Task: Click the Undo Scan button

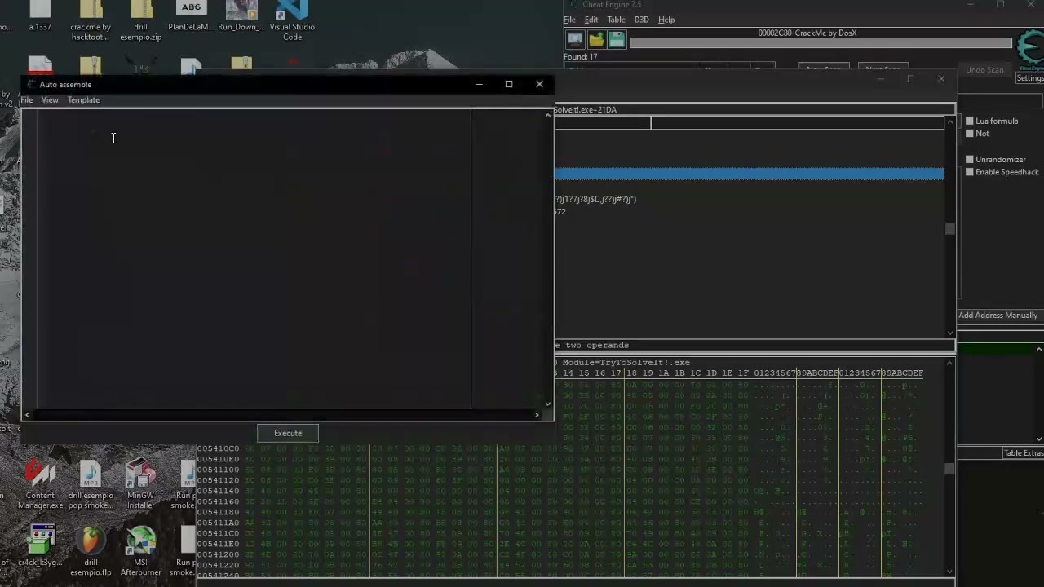Action: point(984,70)
